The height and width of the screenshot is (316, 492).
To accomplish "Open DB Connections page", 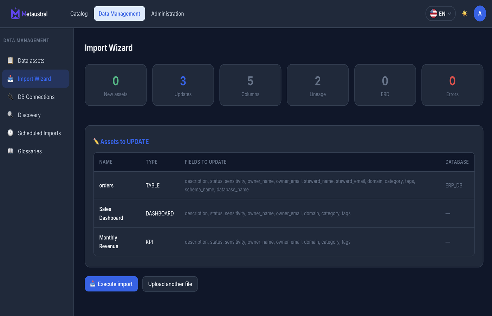I will [x=35, y=97].
